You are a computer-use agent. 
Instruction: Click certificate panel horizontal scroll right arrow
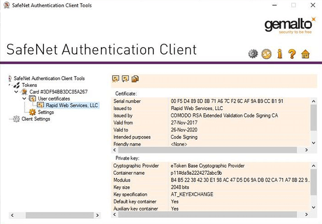306,150
